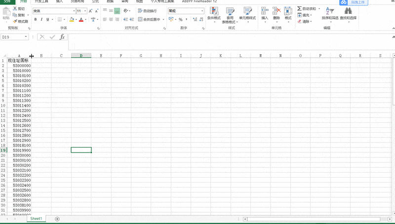Apply the borders grid icon
Viewport: 395px width, 224px height.
[x=60, y=19]
